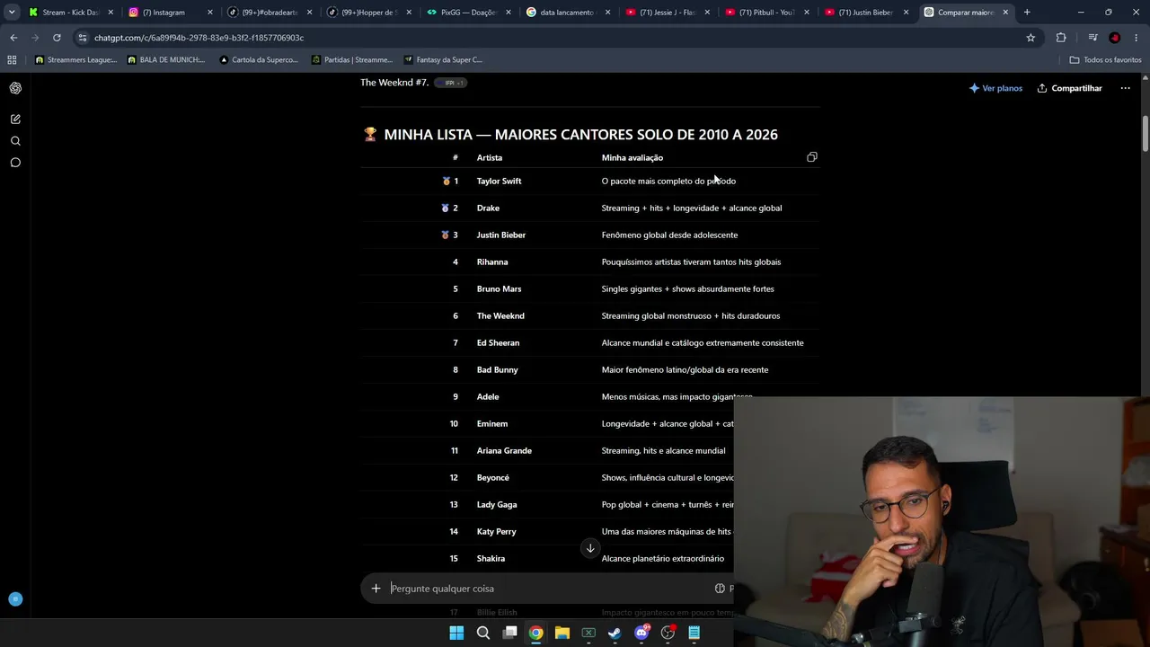Bookmark this page with the star icon
The image size is (1150, 647).
tap(1031, 38)
